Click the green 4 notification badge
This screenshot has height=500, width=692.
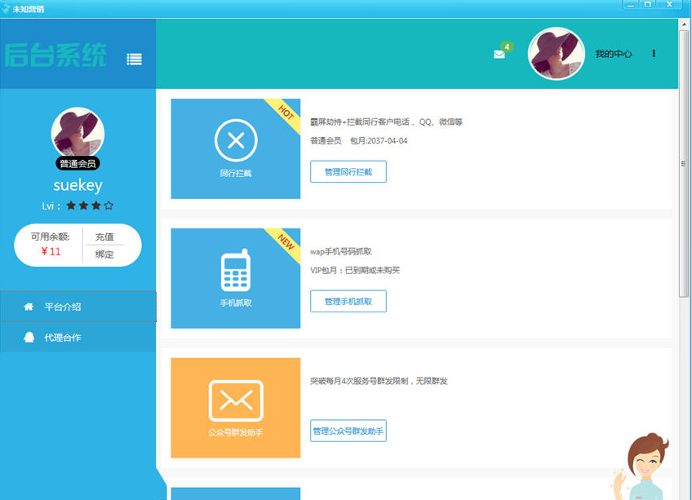(507, 46)
